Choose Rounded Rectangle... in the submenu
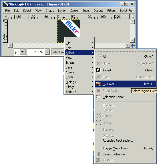This screenshot has height=164, width=157. click(x=125, y=140)
